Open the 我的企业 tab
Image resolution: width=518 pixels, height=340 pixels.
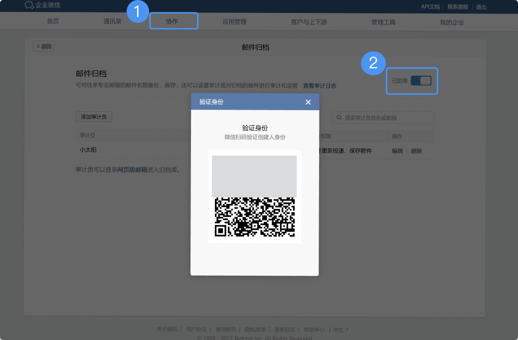point(452,22)
